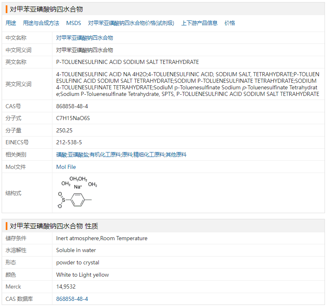This screenshot has height=307, width=327.
Task: Download the Mol File link
Action: coord(66,167)
